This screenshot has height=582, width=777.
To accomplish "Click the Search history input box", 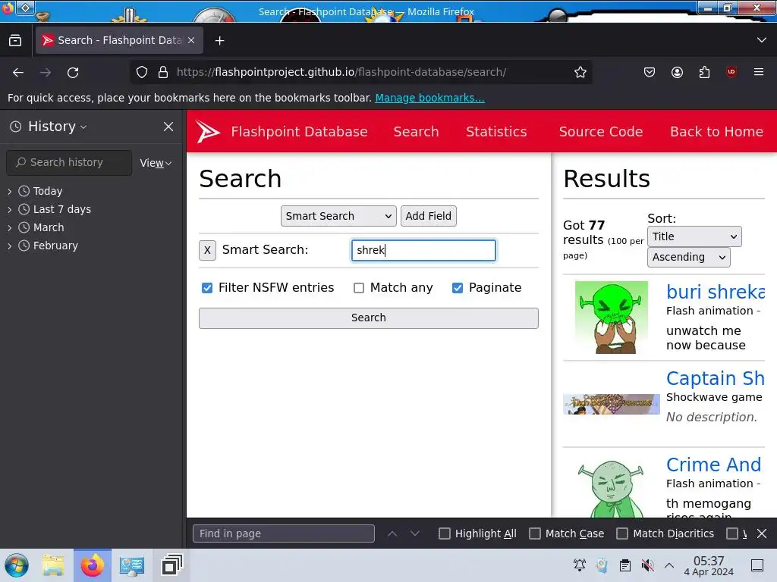I will click(69, 163).
